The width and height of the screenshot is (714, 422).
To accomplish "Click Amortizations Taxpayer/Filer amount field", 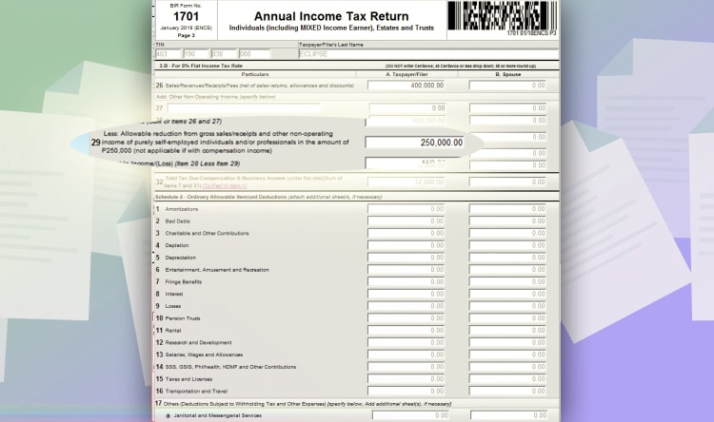I will pos(407,208).
